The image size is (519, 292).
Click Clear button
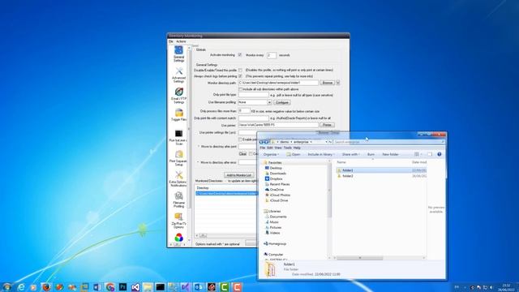coord(242,154)
